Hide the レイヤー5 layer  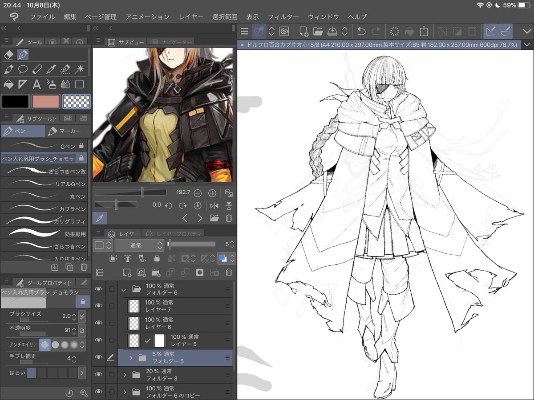pyautogui.click(x=99, y=340)
